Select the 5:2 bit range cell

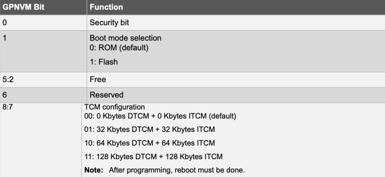click(x=8, y=80)
